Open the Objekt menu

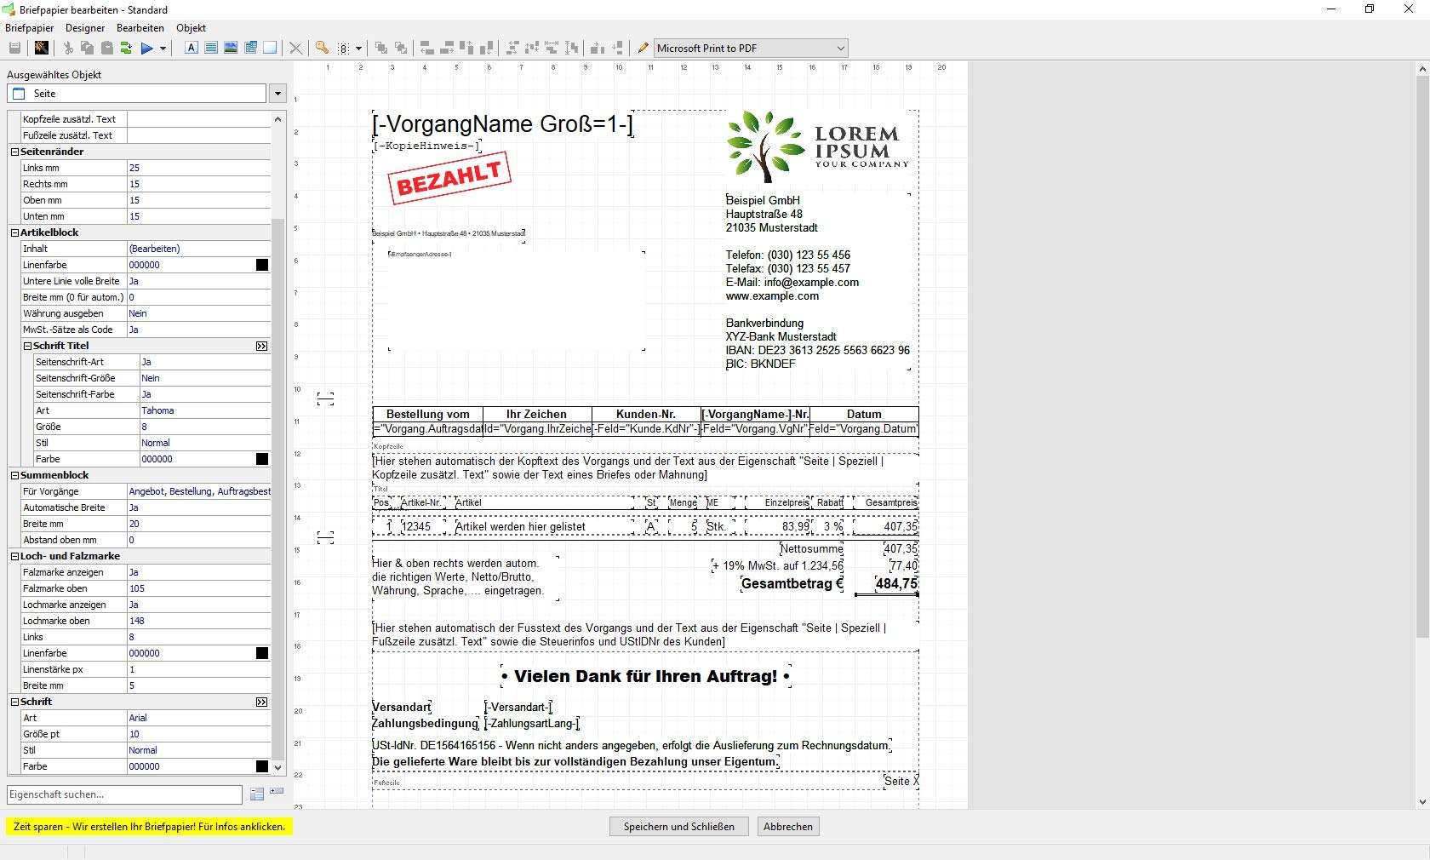(x=191, y=28)
